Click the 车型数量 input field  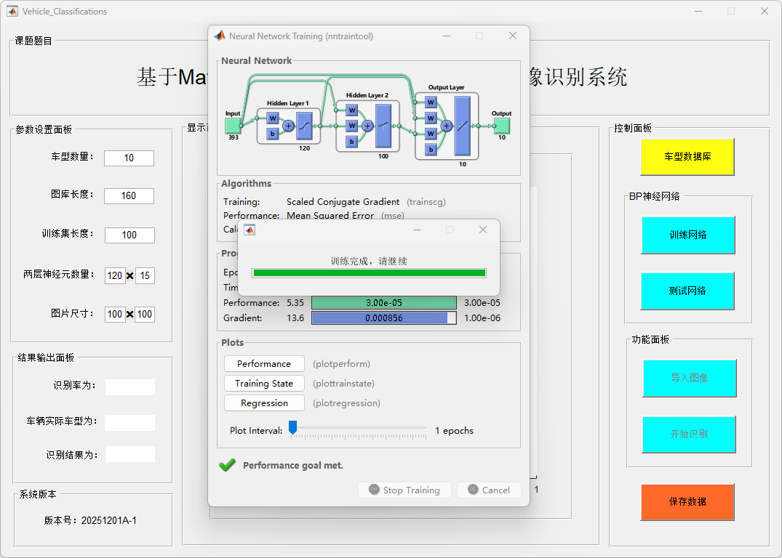coord(129,158)
